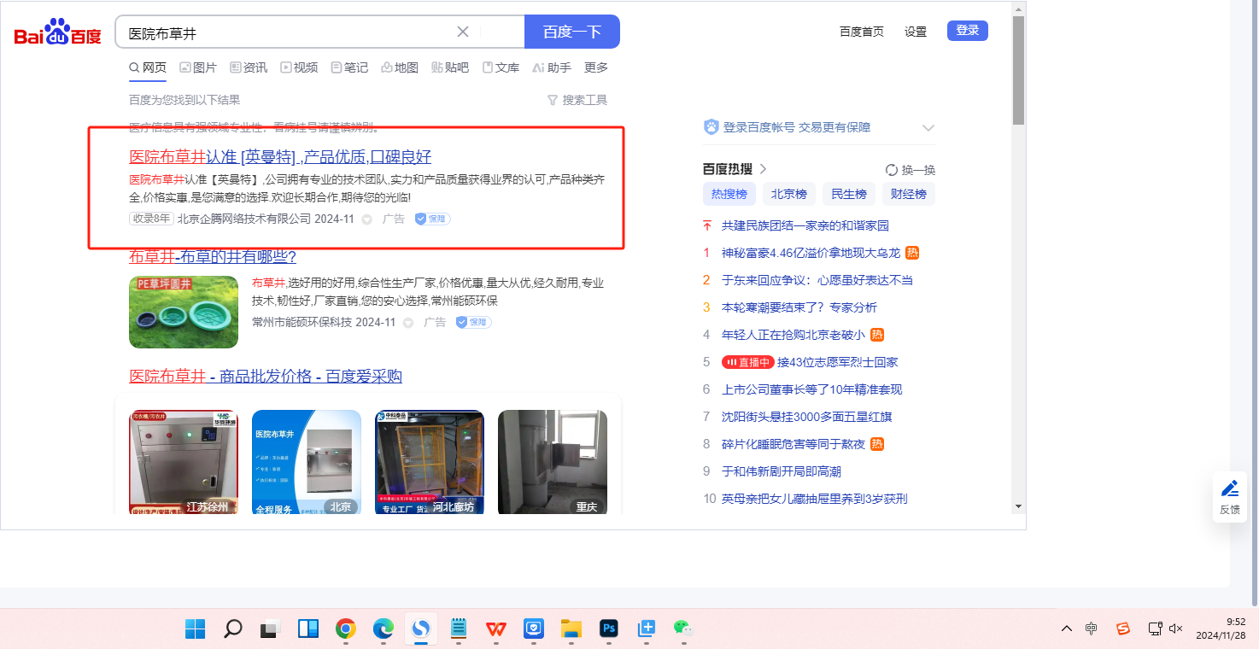Open Photoshop from the taskbar
This screenshot has width=1259, height=649.
click(609, 629)
